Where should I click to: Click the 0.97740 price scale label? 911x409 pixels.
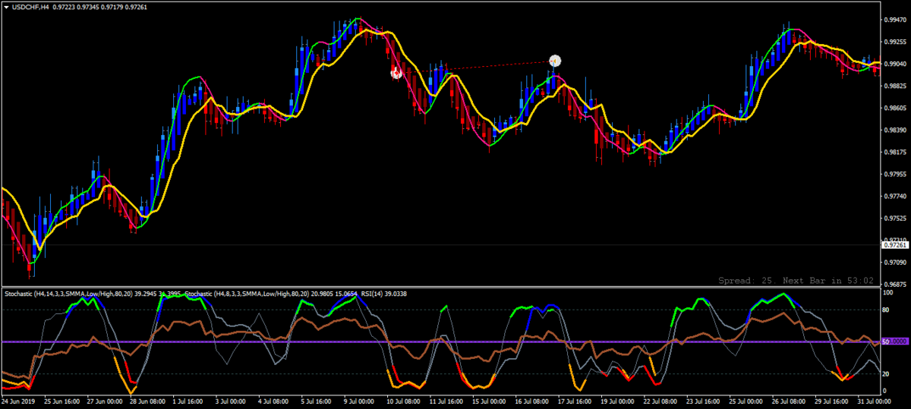(896, 196)
